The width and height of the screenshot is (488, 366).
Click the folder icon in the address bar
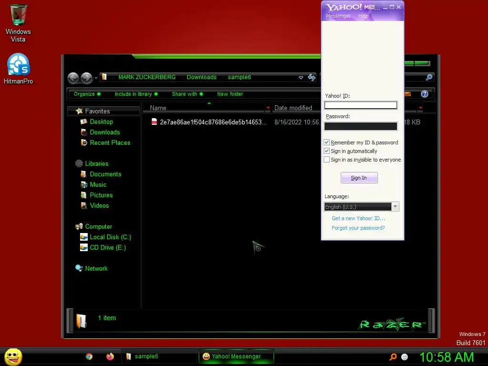(104, 77)
